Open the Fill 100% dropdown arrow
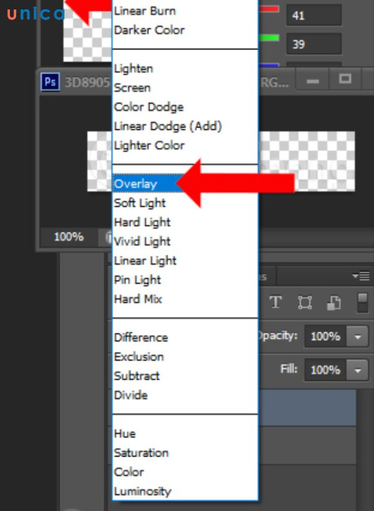 [357, 370]
